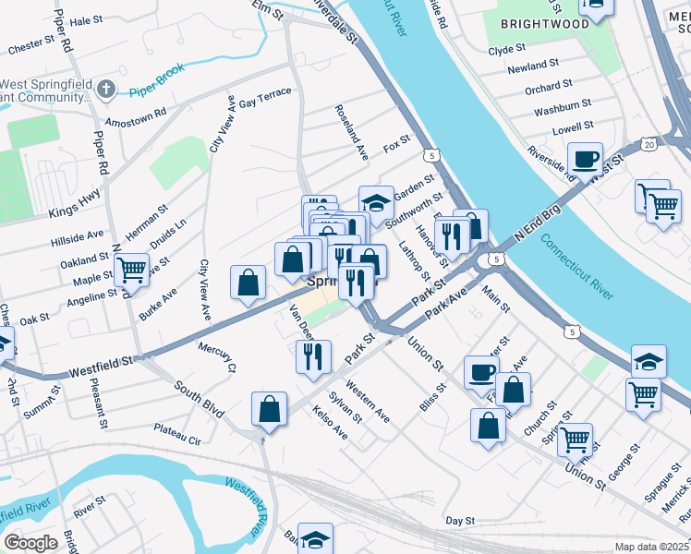Select the school marker near Garden St
The height and width of the screenshot is (554, 691).
tap(376, 205)
